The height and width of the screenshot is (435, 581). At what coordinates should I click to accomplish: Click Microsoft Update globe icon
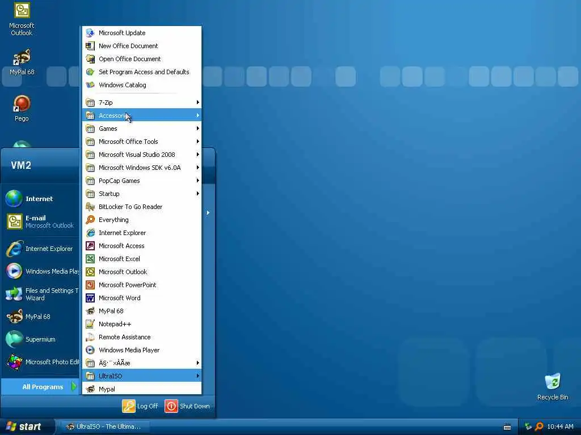tap(90, 33)
